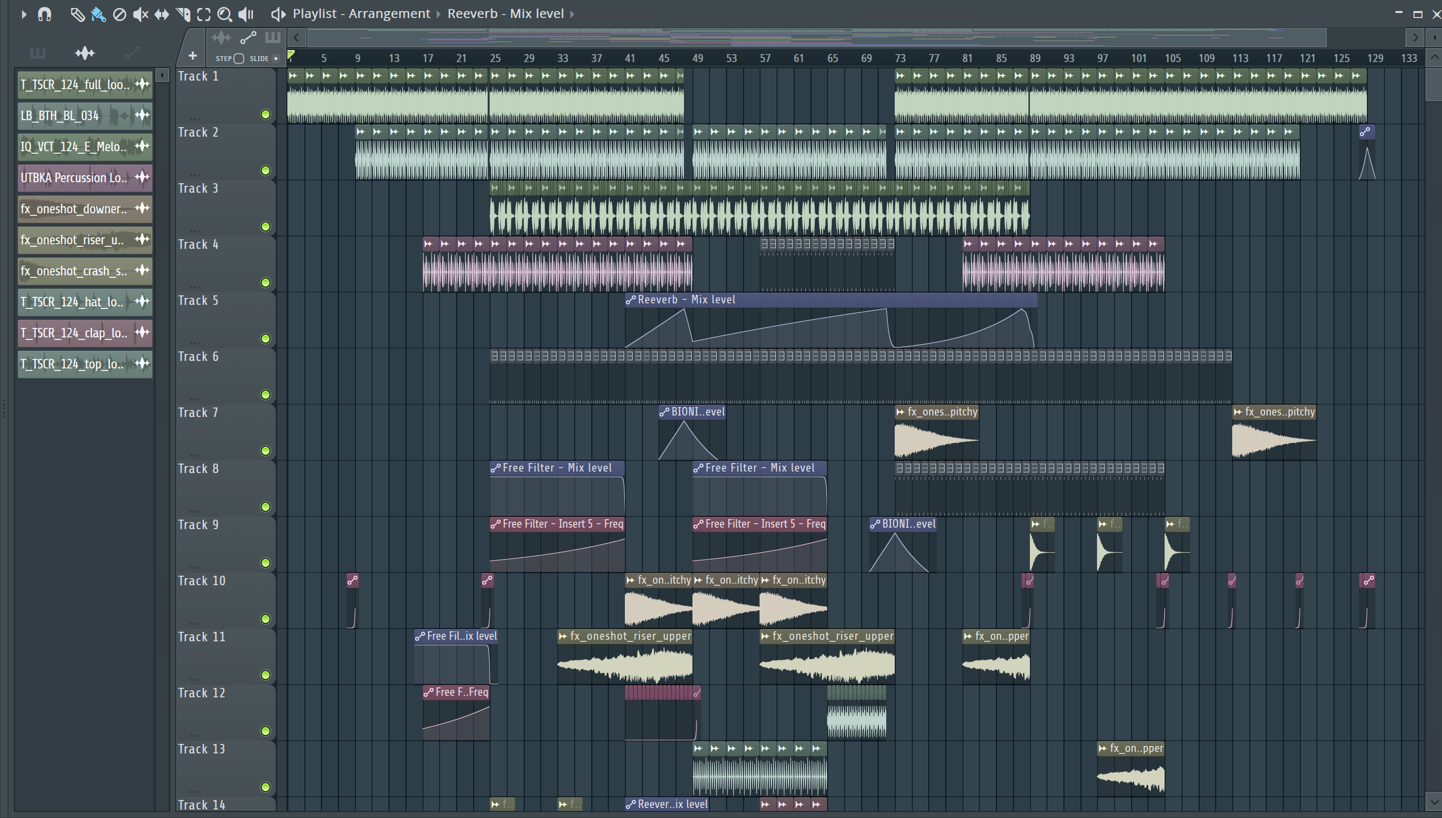Image resolution: width=1442 pixels, height=818 pixels.
Task: Mute Track 10 with its green toggle
Action: coord(266,619)
